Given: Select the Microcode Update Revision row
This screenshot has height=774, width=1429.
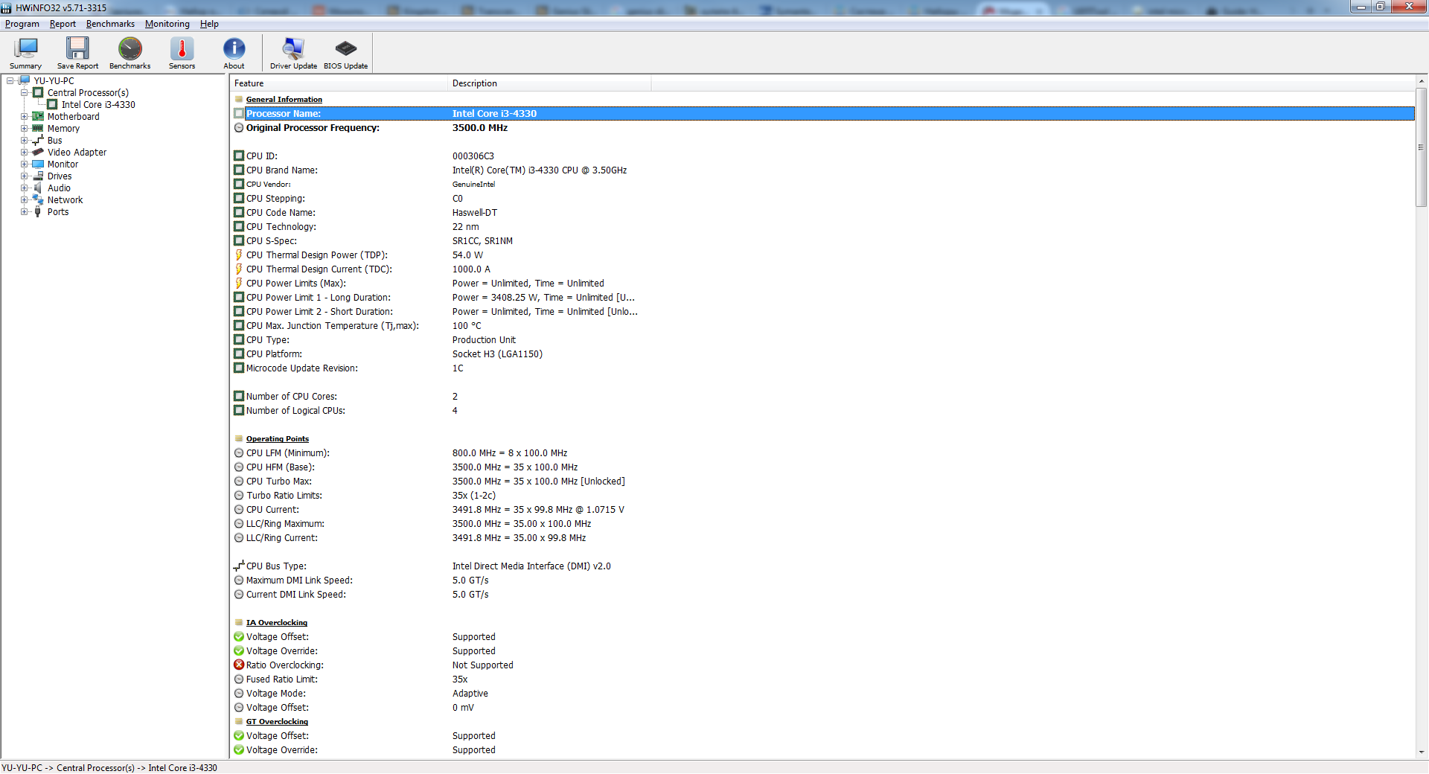Looking at the screenshot, I should (822, 368).
